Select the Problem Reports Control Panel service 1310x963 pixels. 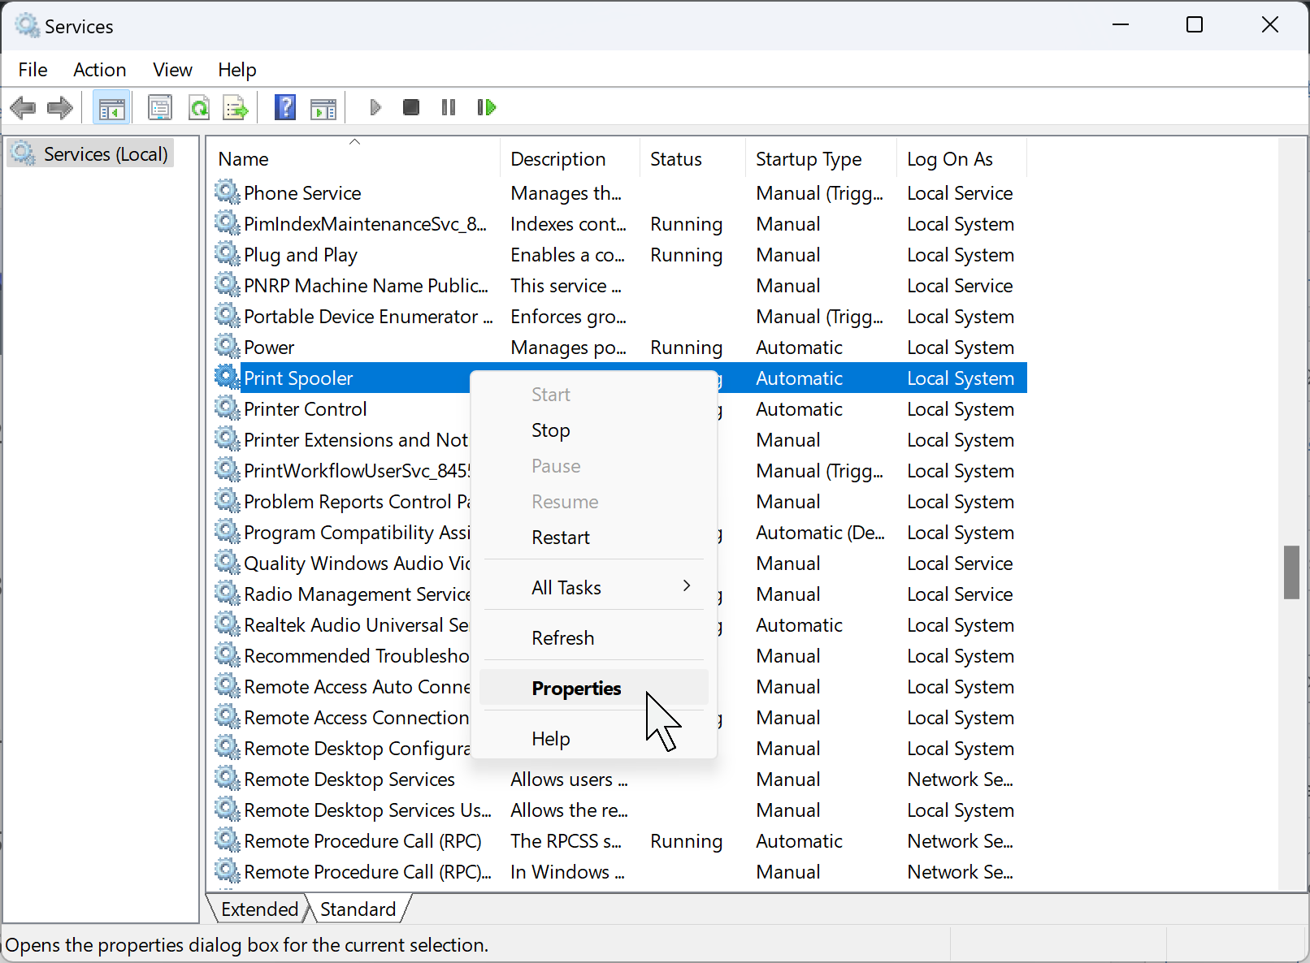341,501
